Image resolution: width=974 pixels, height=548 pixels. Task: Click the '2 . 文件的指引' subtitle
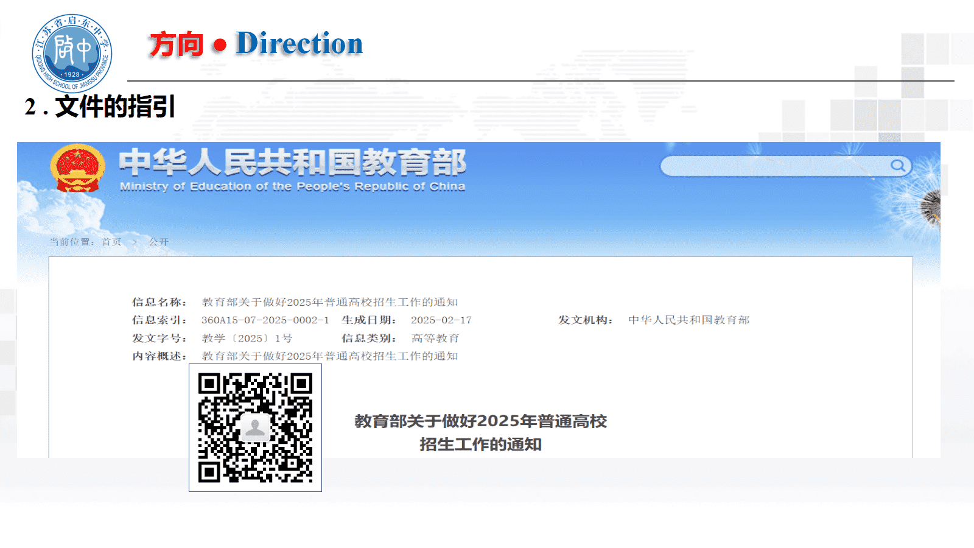pyautogui.click(x=100, y=107)
